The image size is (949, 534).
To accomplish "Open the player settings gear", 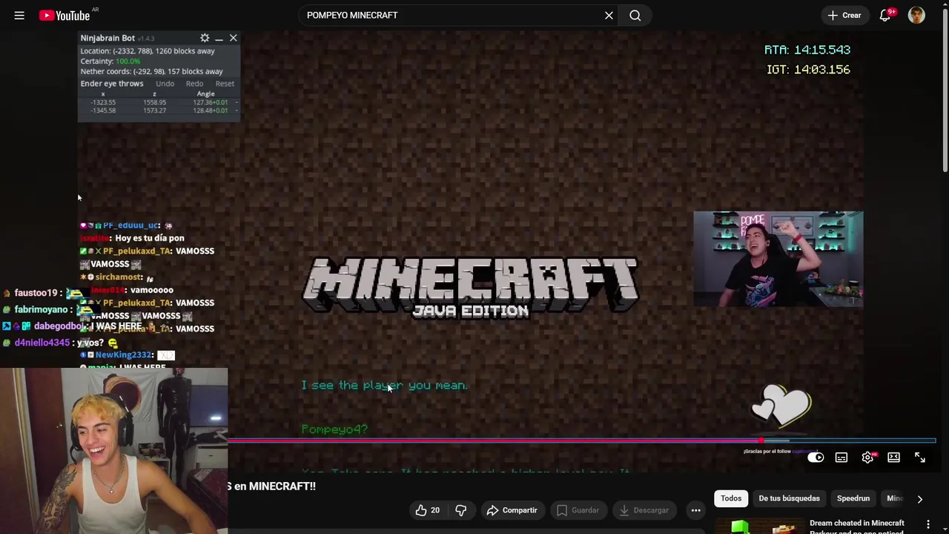I will [x=867, y=458].
